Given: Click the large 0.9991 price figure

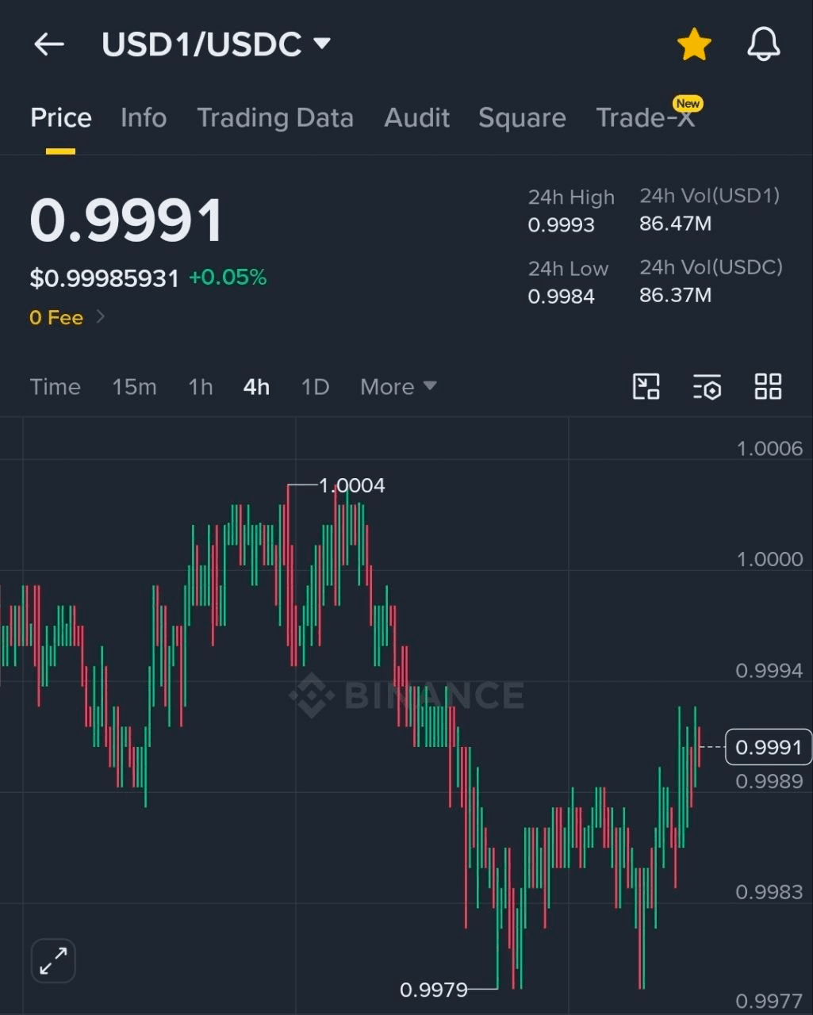Looking at the screenshot, I should tap(127, 220).
